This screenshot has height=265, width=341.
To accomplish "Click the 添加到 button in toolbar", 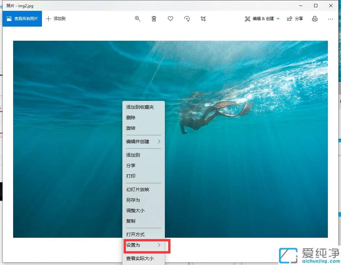I will 55,19.
